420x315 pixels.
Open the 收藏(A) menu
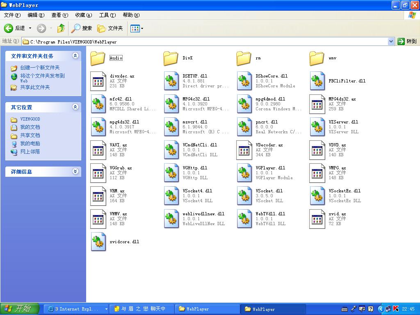[84, 15]
